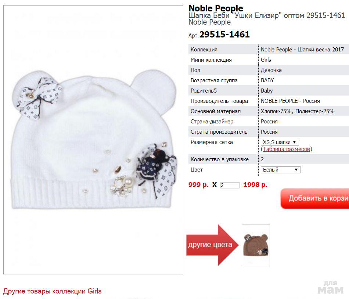The width and height of the screenshot is (349, 299).
Task: Click 'Добавить в корзину' red button
Action: tap(315, 198)
